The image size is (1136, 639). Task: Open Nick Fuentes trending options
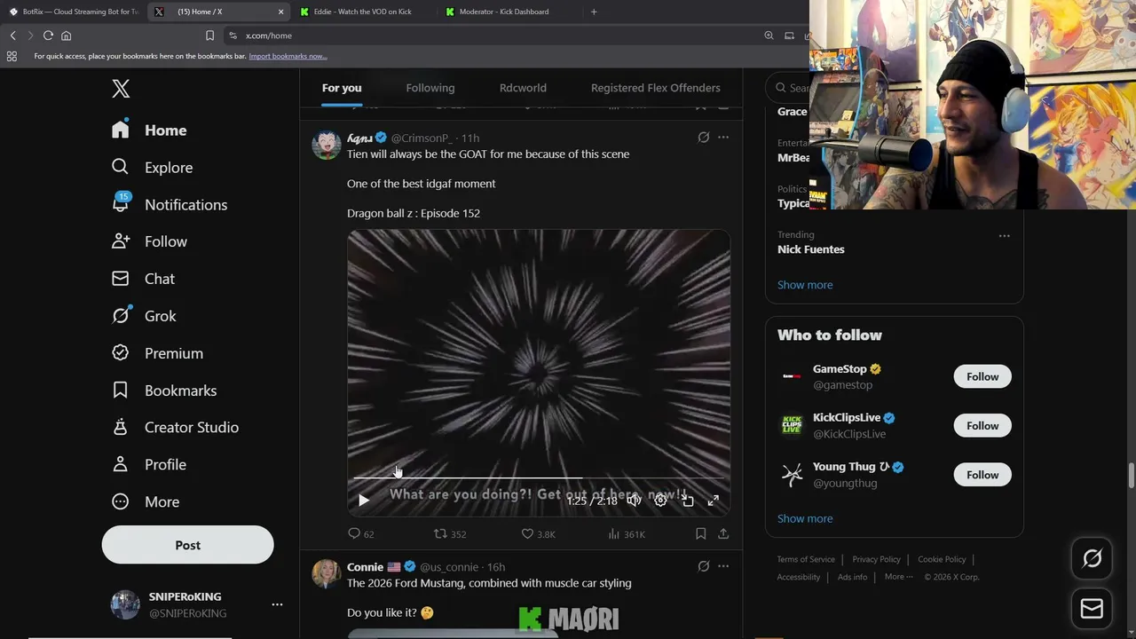[x=1005, y=236]
